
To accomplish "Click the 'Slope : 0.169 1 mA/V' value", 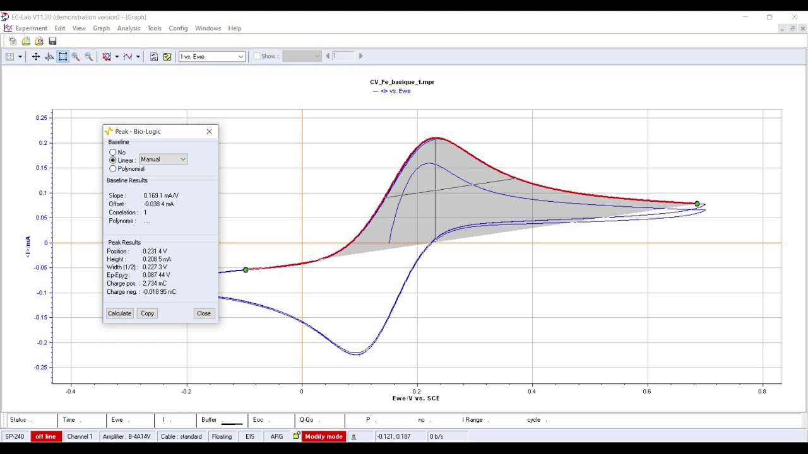I will [161, 195].
